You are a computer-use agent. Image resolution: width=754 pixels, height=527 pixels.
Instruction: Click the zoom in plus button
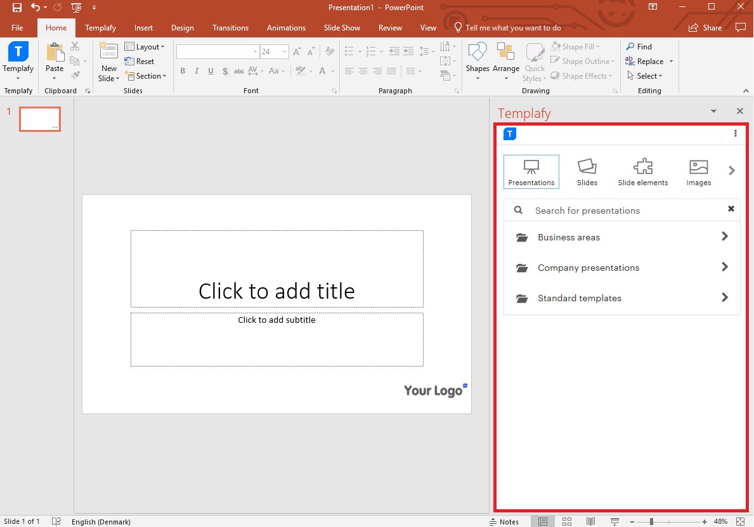[705, 522]
